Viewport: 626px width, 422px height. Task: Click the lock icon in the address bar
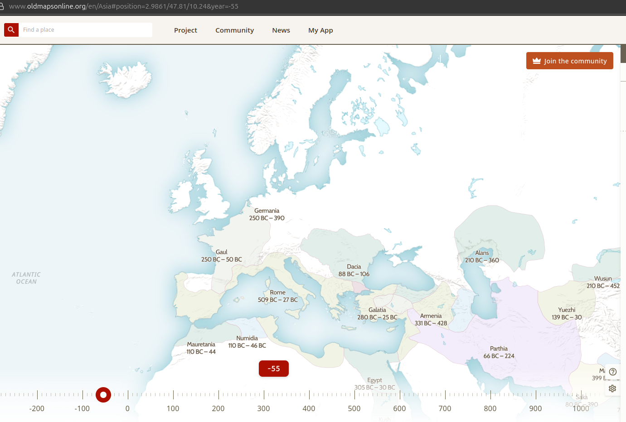pos(2,6)
